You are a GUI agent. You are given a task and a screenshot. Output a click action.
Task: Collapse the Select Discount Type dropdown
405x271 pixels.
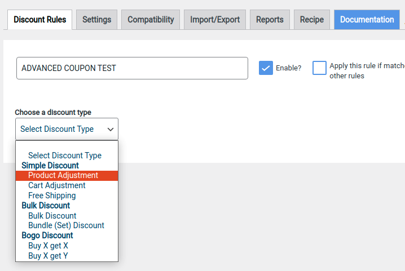[x=67, y=129]
